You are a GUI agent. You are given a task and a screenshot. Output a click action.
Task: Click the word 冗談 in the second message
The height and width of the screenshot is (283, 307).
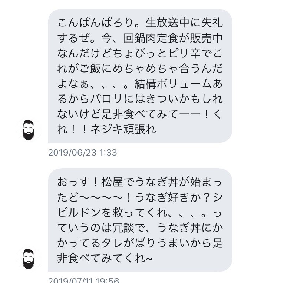[123, 228]
